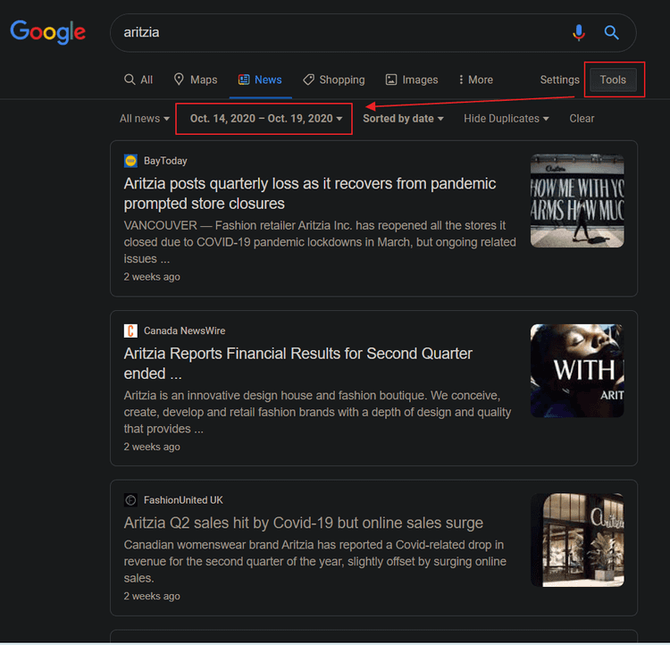Open the Shopping tab
The image size is (670, 645).
(334, 80)
